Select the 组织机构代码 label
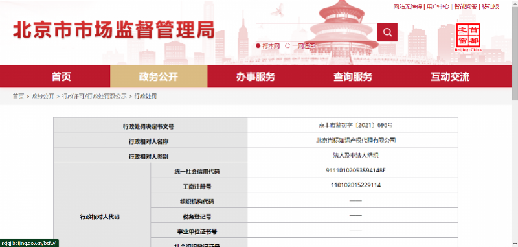 click(197, 202)
